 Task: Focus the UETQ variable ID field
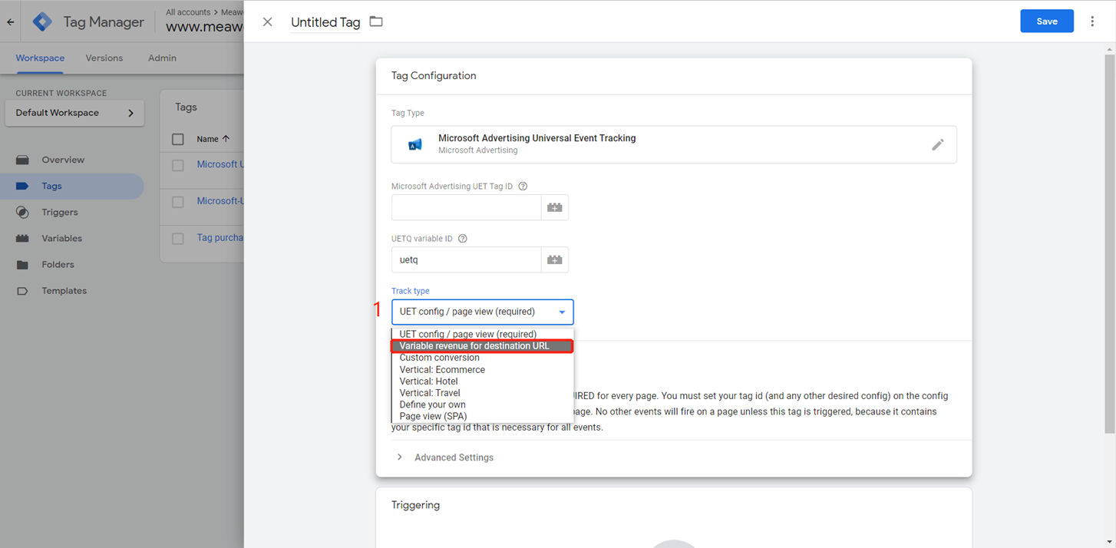click(466, 259)
